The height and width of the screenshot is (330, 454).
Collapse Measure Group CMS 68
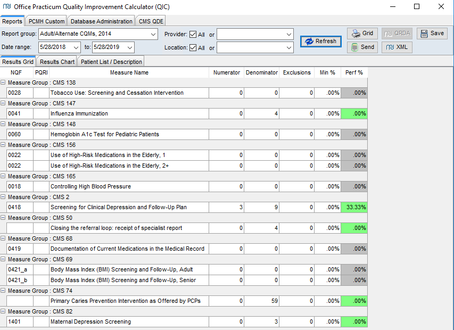pos(3,238)
